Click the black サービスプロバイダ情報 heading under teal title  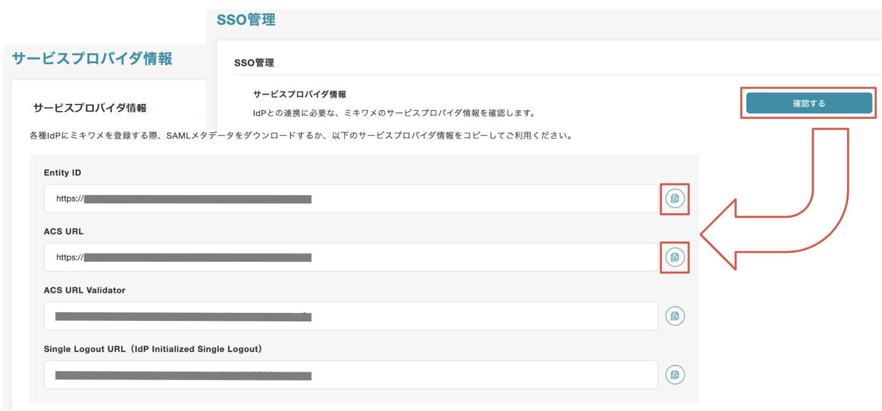pos(90,108)
